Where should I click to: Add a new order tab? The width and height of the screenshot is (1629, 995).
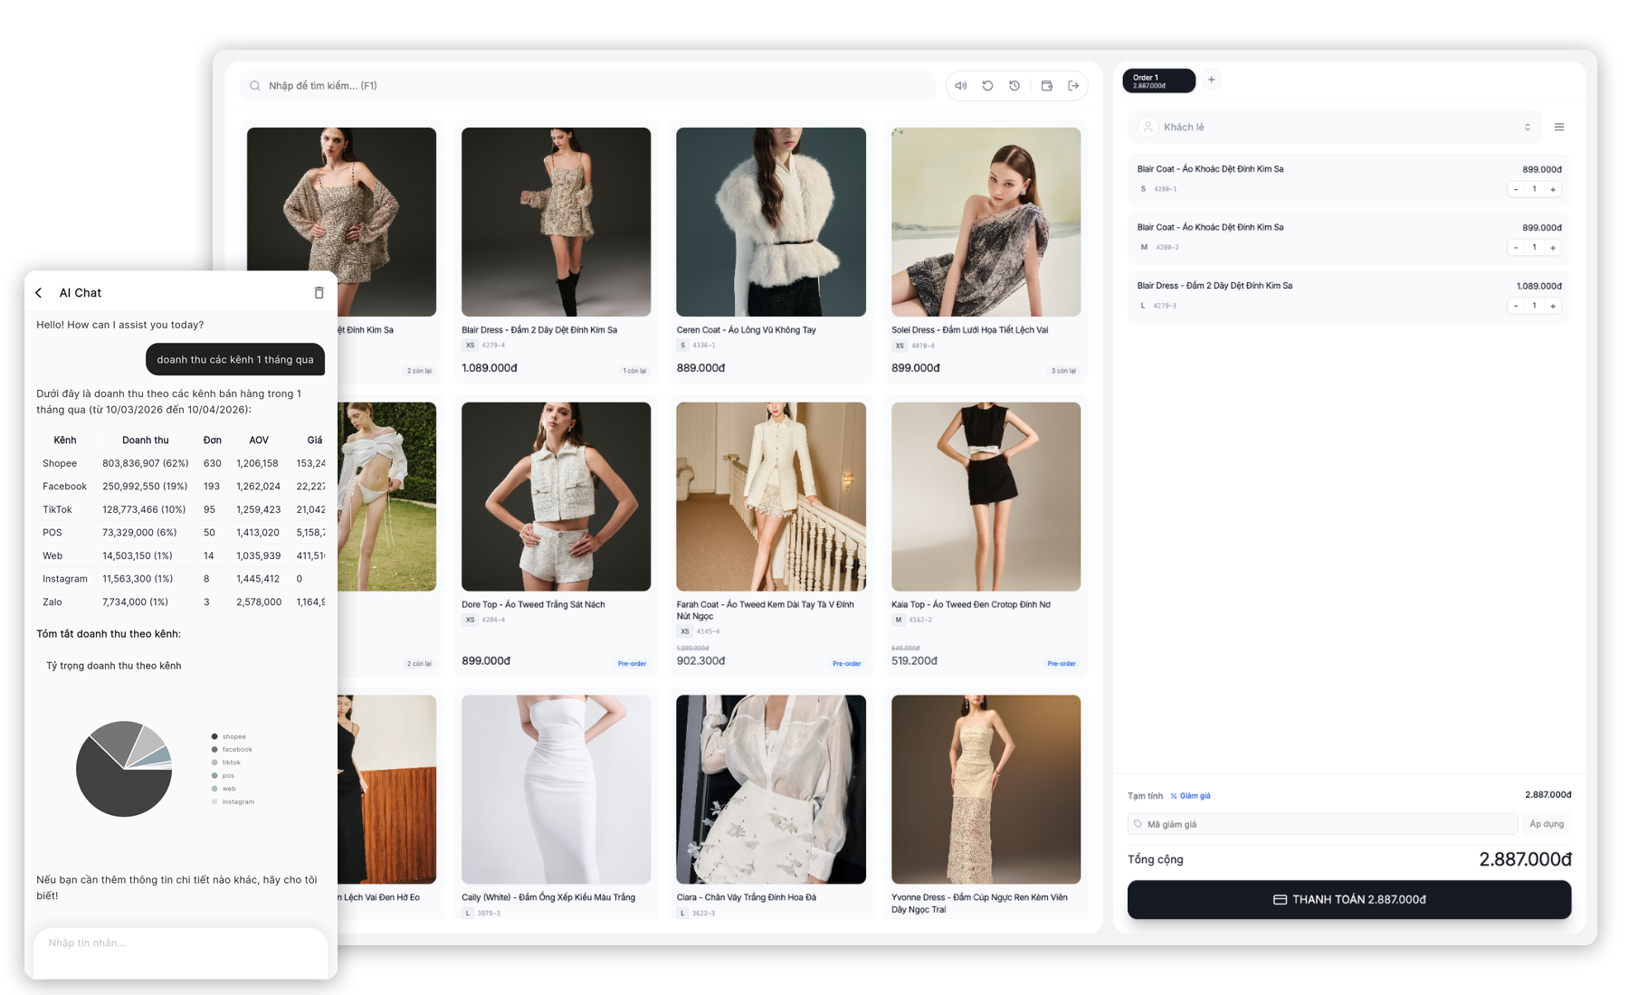click(x=1211, y=80)
